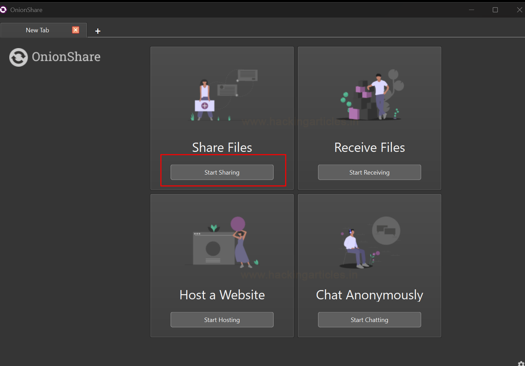Click the Start Receiving button
Viewport: 525px width, 366px height.
pyautogui.click(x=370, y=172)
